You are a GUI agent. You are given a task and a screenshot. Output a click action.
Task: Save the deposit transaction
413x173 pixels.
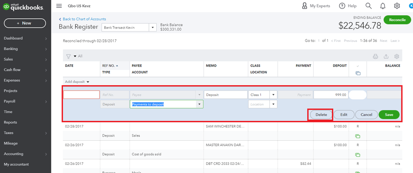tap(389, 115)
